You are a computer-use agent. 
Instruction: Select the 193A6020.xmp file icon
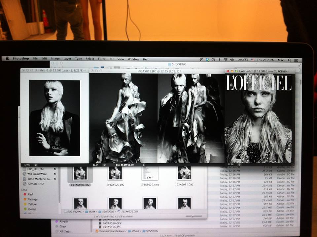(x=150, y=174)
